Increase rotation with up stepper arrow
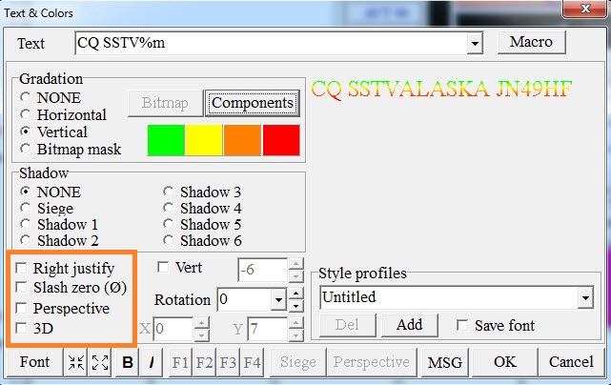 pos(296,294)
